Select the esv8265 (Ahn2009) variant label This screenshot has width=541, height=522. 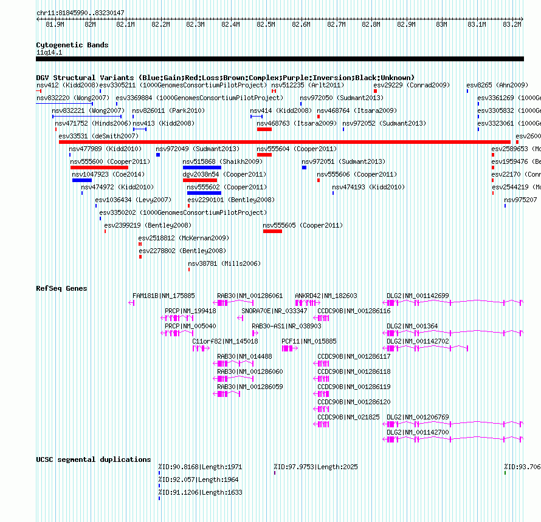point(497,85)
